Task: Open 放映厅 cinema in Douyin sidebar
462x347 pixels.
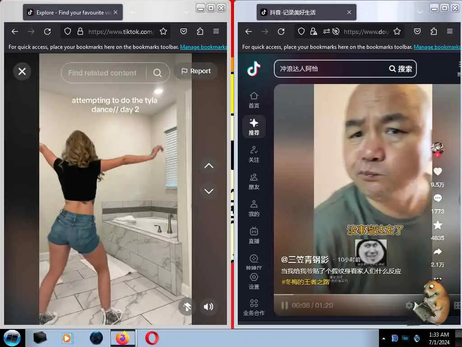Action: pos(254,262)
